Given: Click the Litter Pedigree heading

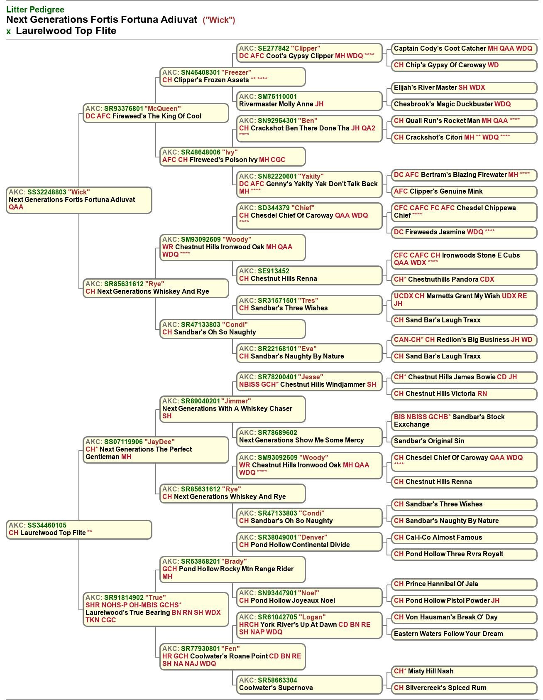Looking at the screenshot, I should point(35,10).
